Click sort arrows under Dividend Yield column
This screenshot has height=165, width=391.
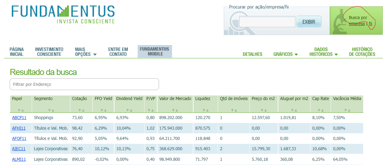129,110
